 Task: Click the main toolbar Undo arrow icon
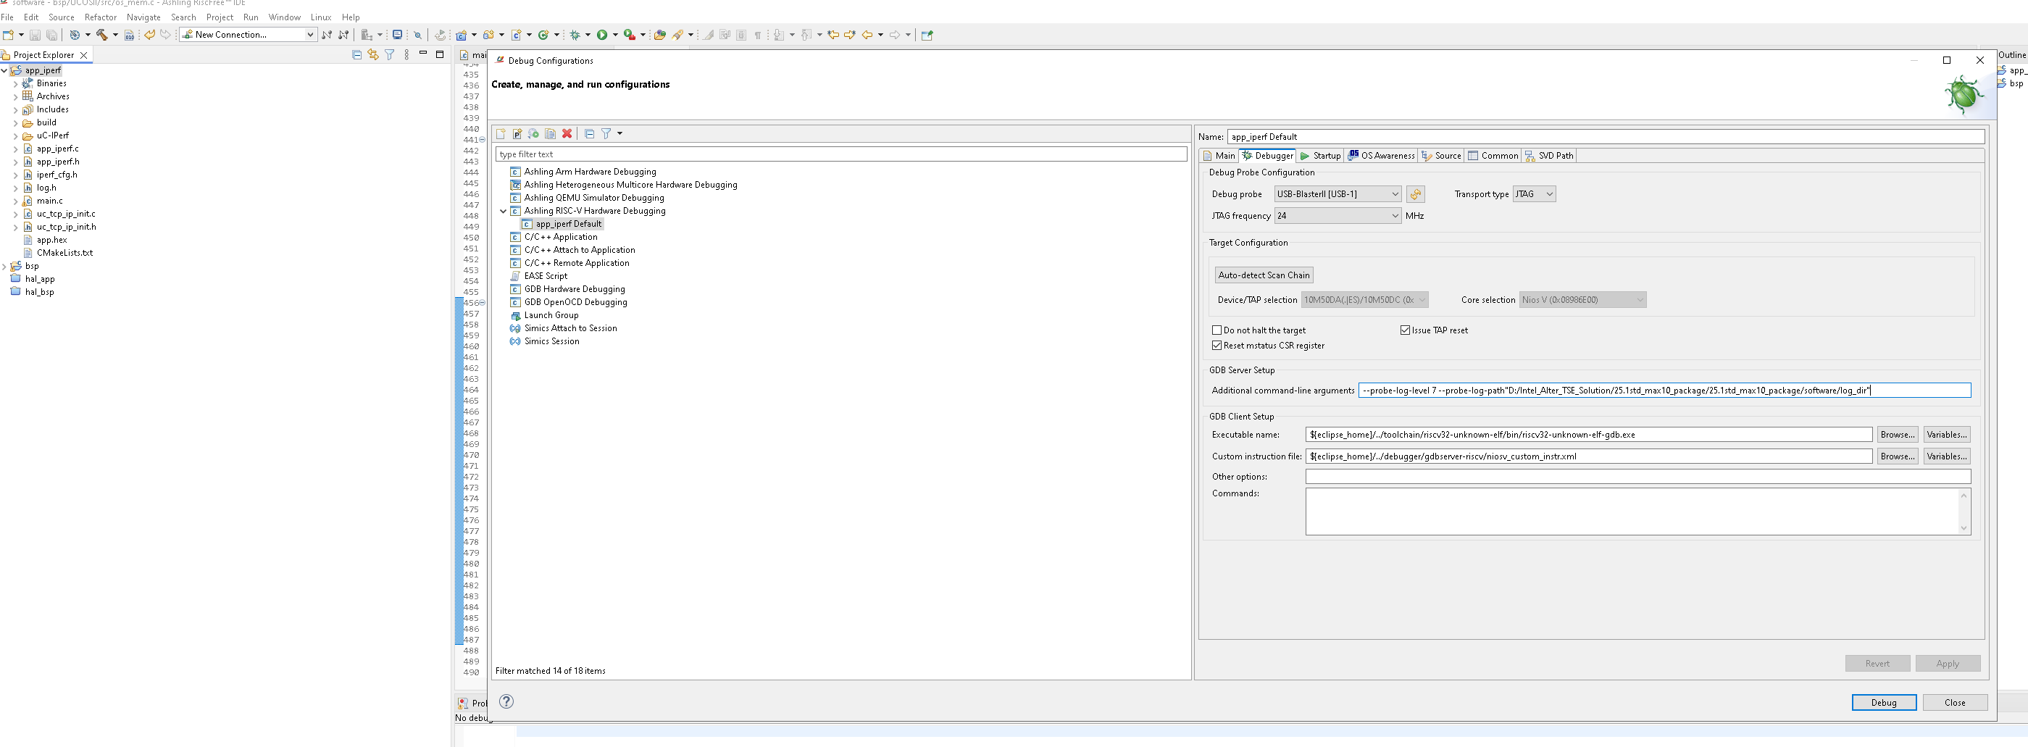pyautogui.click(x=149, y=35)
